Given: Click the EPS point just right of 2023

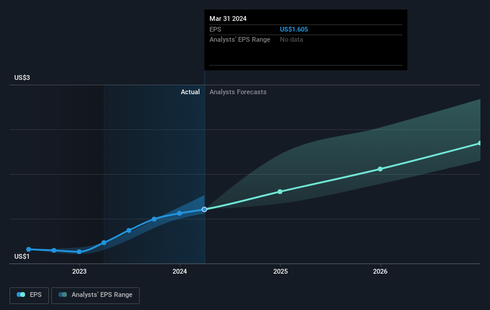Looking at the screenshot, I should tap(104, 243).
